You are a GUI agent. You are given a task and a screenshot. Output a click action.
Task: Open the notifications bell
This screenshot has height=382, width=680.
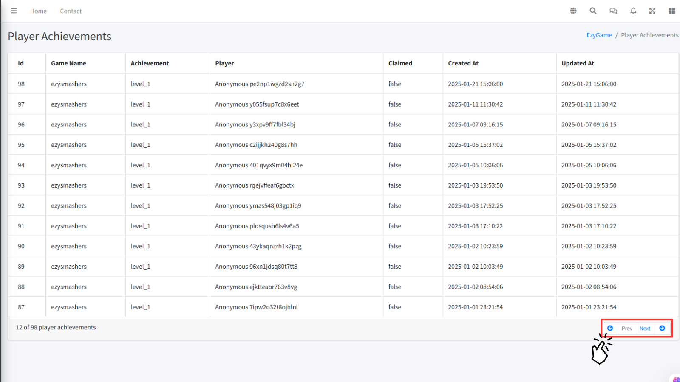click(x=633, y=11)
